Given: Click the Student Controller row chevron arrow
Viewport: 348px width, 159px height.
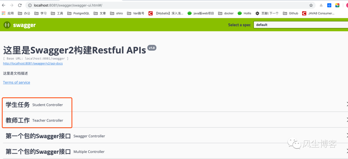Looking at the screenshot, I should 347,104.
